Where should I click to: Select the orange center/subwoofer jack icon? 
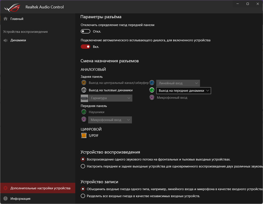point(84,82)
